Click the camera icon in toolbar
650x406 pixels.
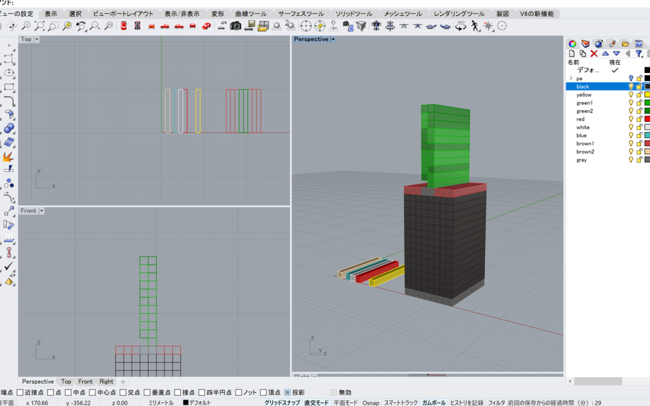(x=235, y=26)
